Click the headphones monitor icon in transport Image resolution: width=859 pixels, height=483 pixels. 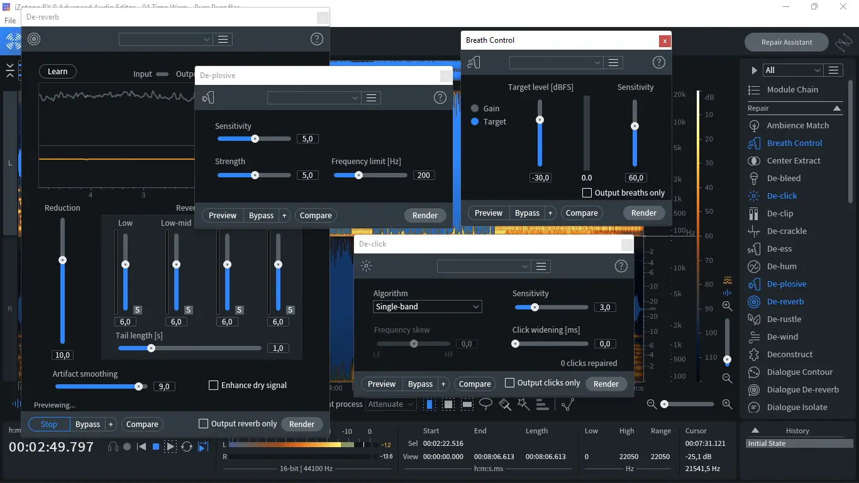tap(113, 447)
